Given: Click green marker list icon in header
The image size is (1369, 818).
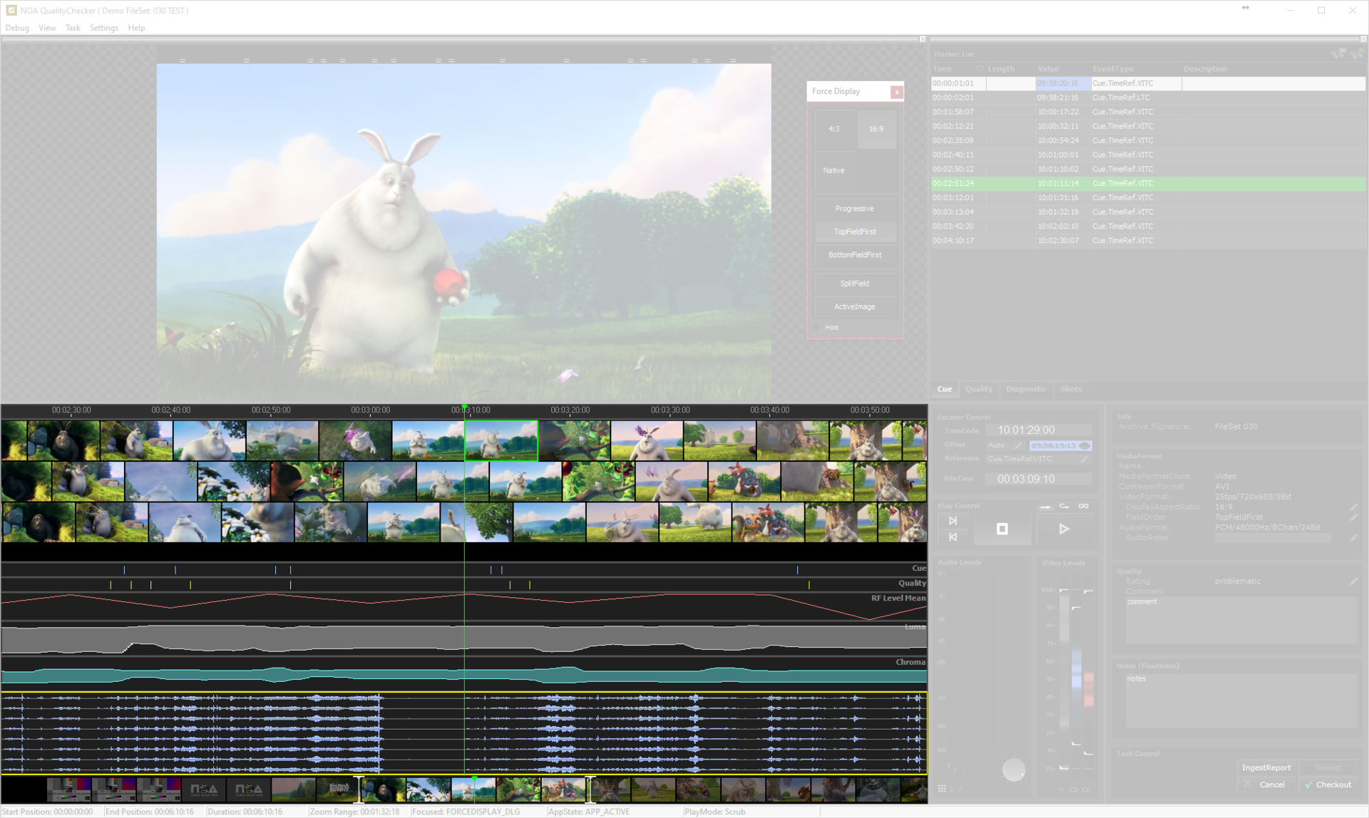Looking at the screenshot, I should point(1357,54).
